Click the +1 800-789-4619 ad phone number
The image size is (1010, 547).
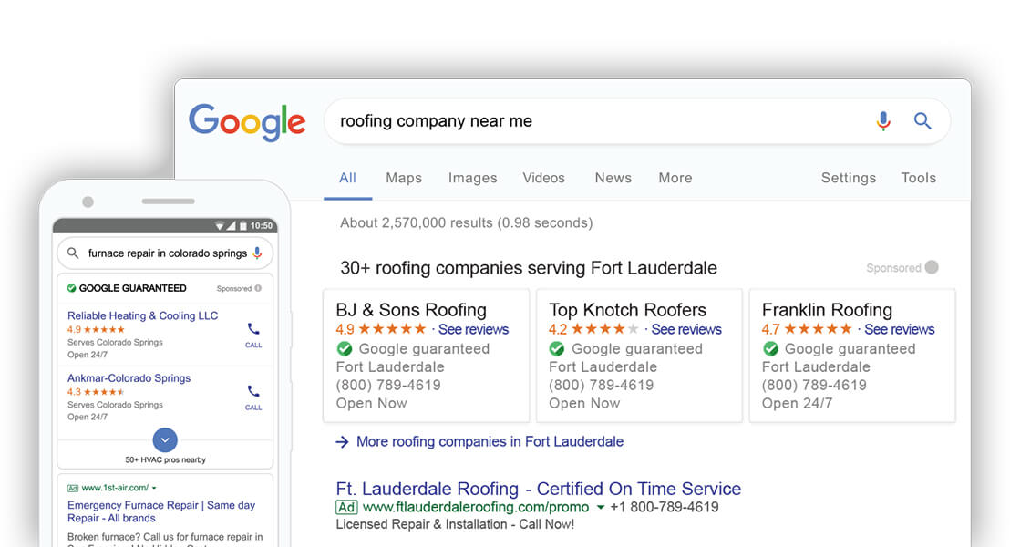point(665,507)
